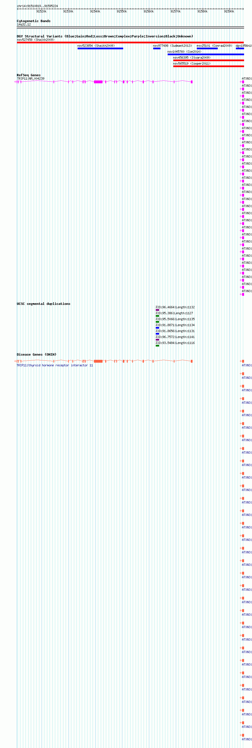Open the 14q32.12 band label

point(24,25)
